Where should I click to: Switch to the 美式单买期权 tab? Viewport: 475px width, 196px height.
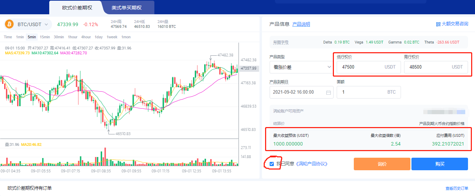(126, 8)
